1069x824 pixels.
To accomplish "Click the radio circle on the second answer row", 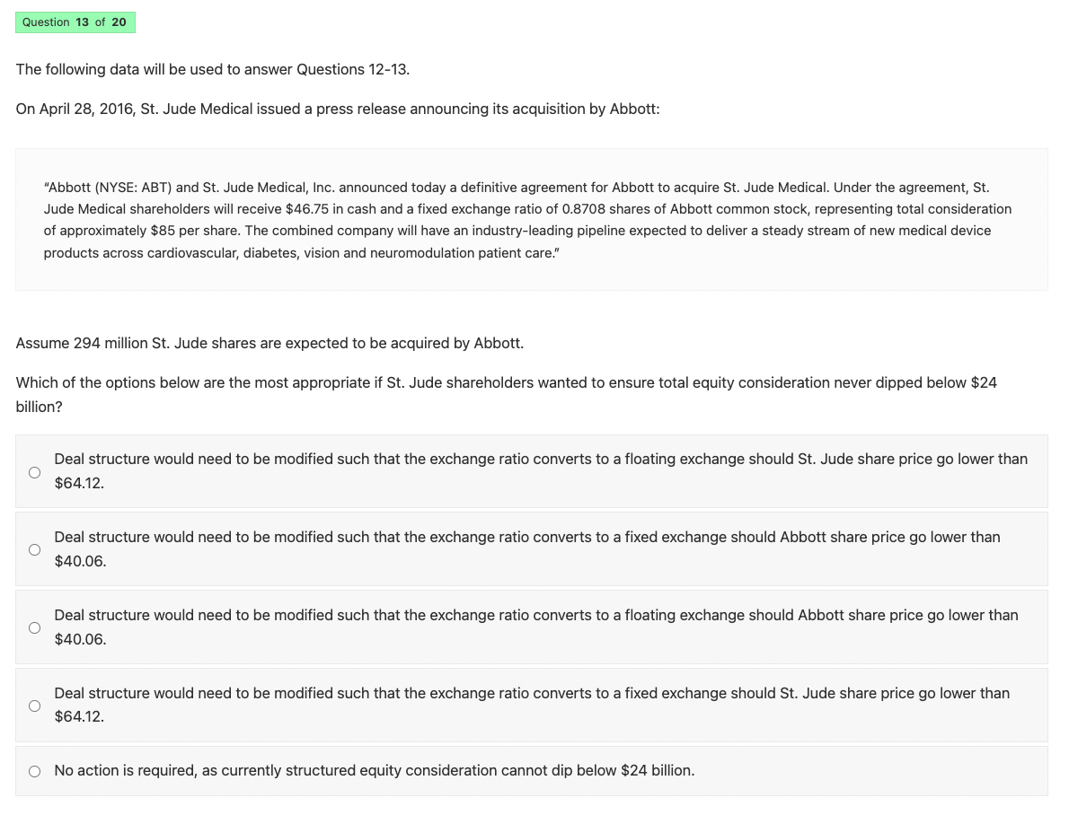I will (x=33, y=548).
